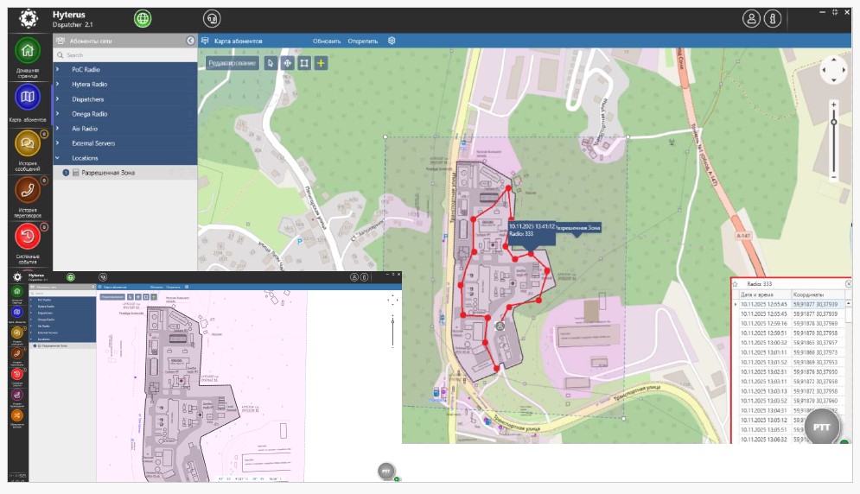Expand the Ais Radio group

pos(57,129)
